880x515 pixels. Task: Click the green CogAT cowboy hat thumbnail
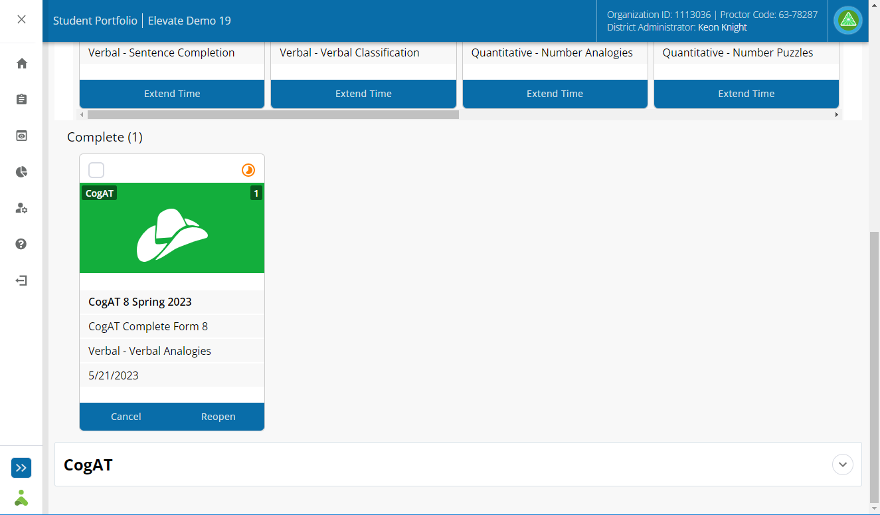172,228
